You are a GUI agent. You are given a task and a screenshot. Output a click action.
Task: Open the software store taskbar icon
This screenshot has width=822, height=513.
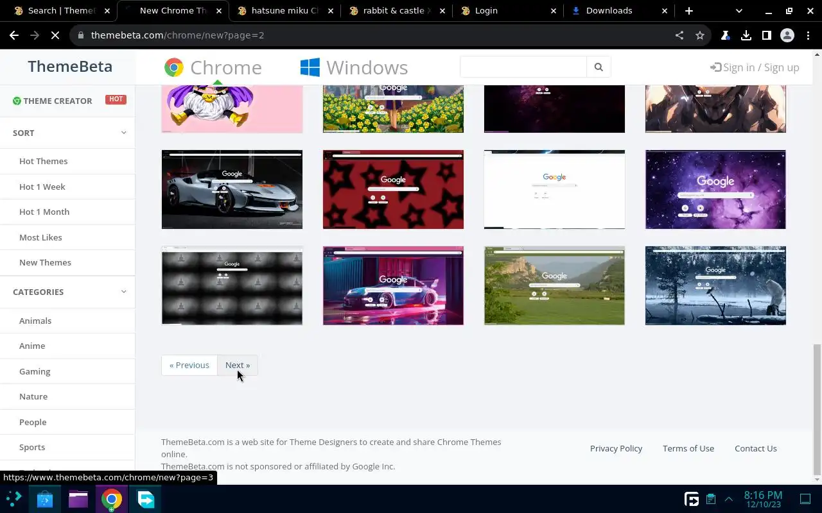[x=45, y=499]
